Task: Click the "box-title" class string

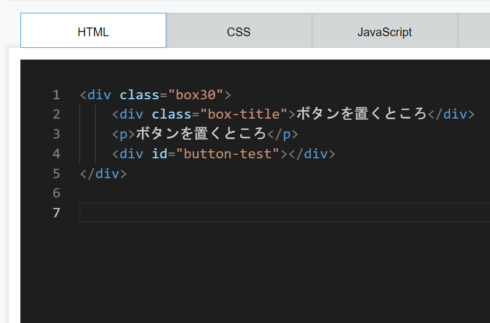Action: (x=244, y=114)
